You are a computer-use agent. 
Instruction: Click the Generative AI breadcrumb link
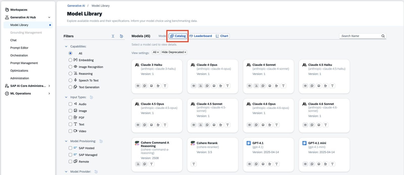(x=76, y=6)
